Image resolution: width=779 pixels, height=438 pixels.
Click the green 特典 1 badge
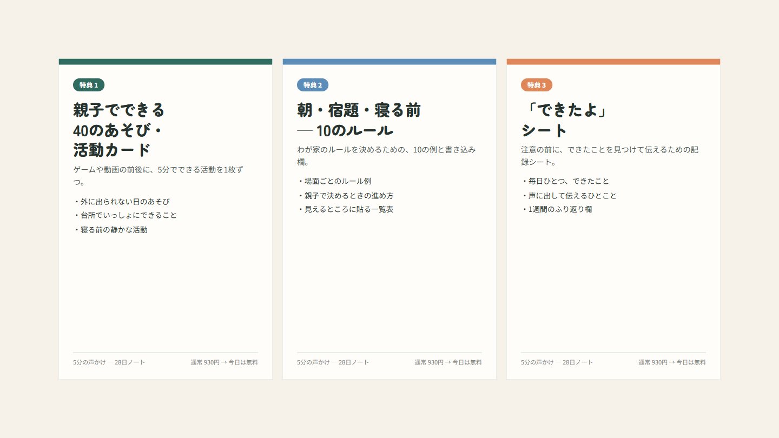[89, 85]
